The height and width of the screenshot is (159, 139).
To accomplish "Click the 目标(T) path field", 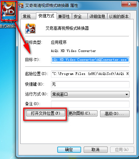I will coord(90,60).
